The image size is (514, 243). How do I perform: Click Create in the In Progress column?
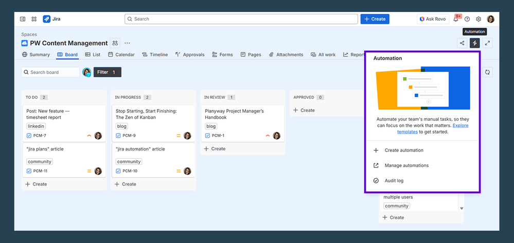126,184
